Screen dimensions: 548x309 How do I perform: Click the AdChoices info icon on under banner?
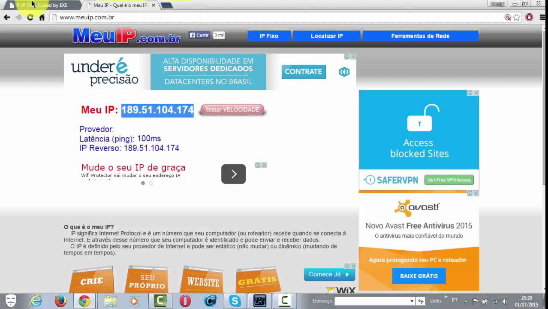click(347, 57)
